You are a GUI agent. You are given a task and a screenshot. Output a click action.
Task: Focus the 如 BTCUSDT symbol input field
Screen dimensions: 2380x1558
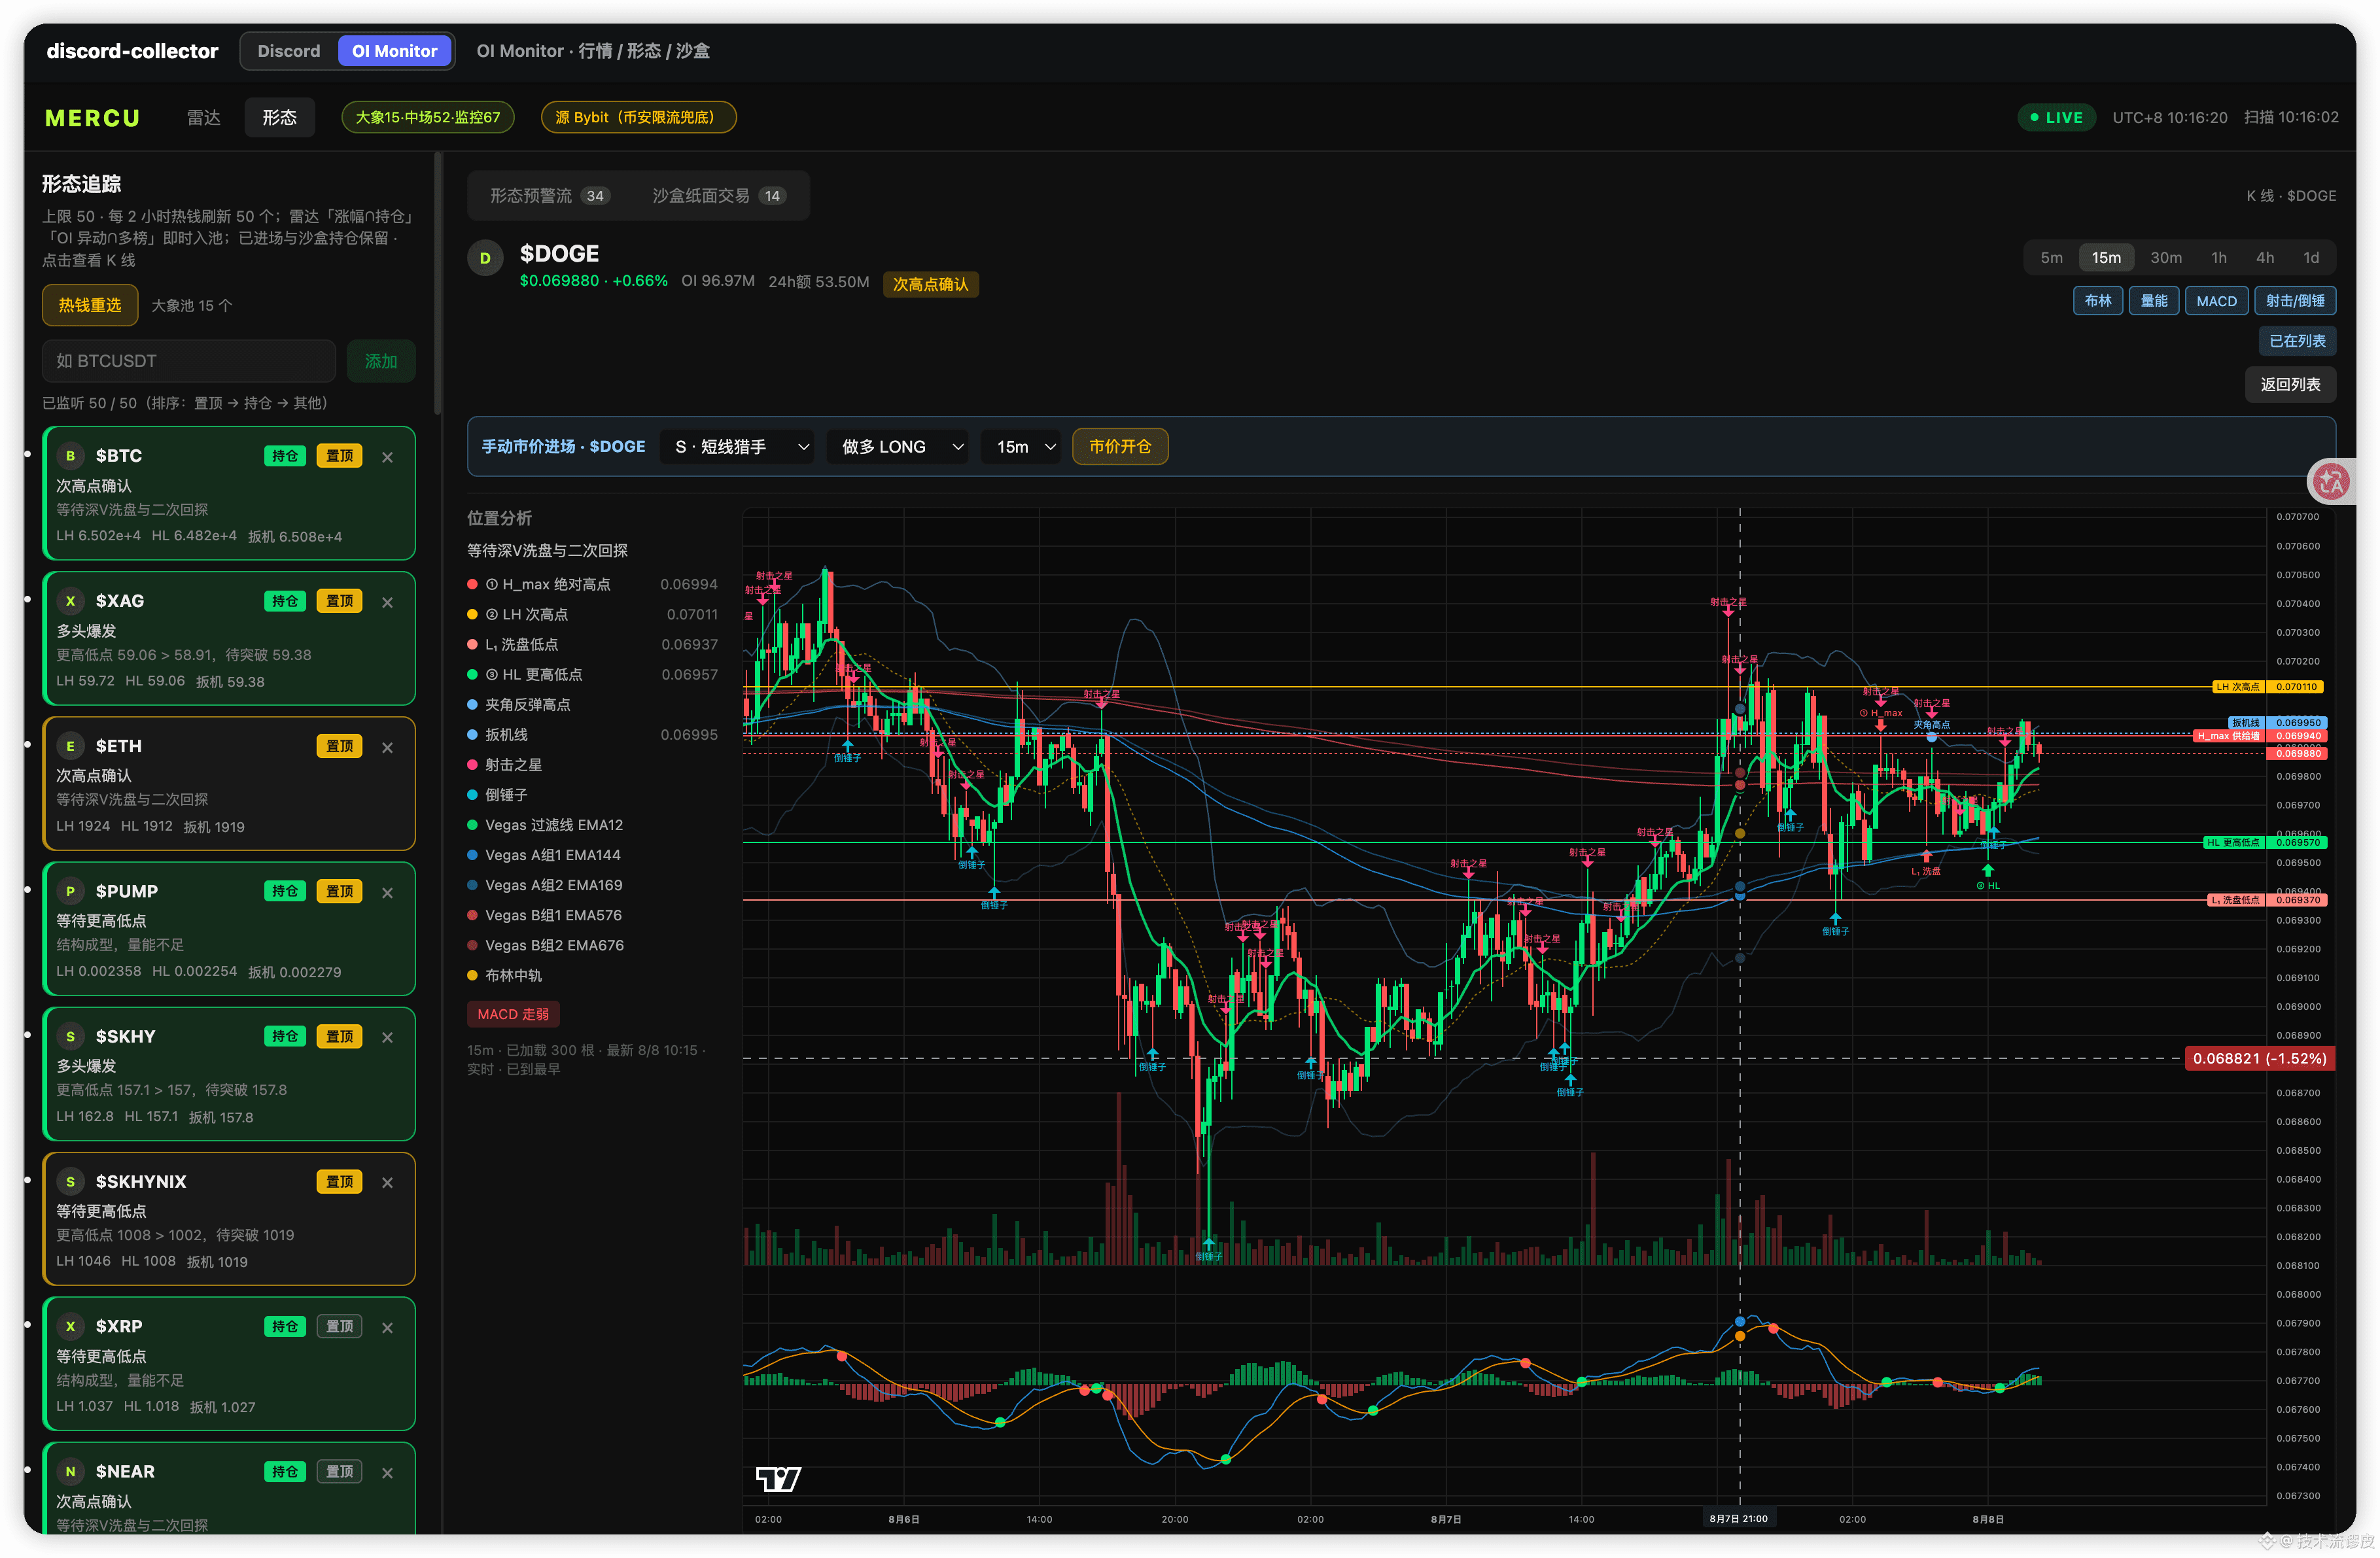point(188,361)
